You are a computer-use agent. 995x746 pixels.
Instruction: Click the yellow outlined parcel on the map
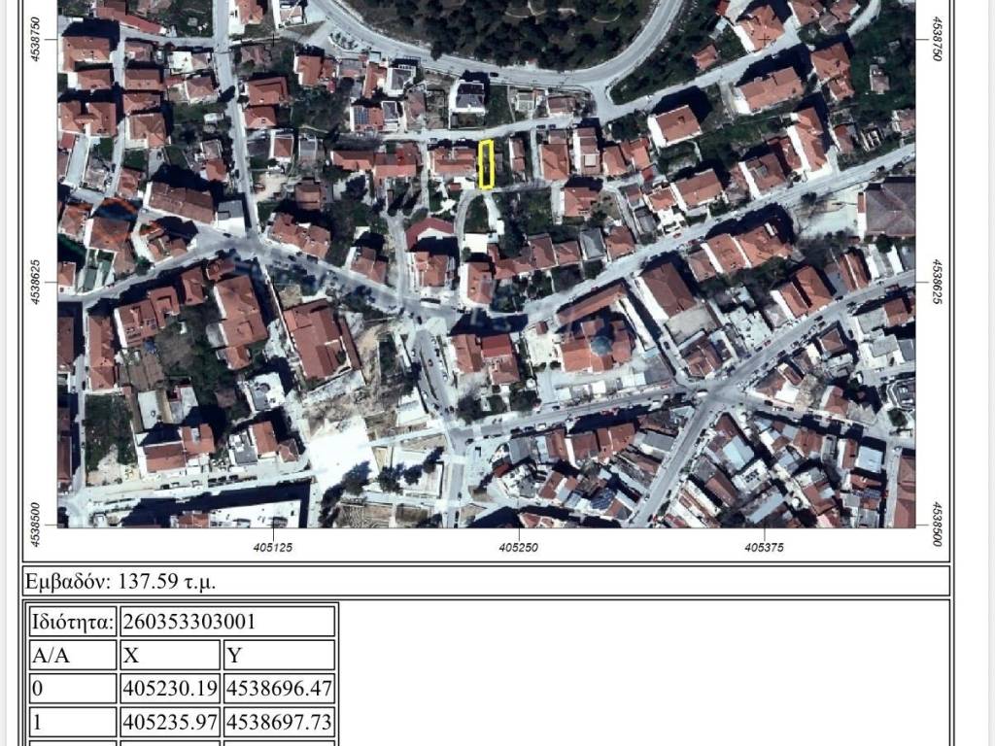click(x=487, y=164)
